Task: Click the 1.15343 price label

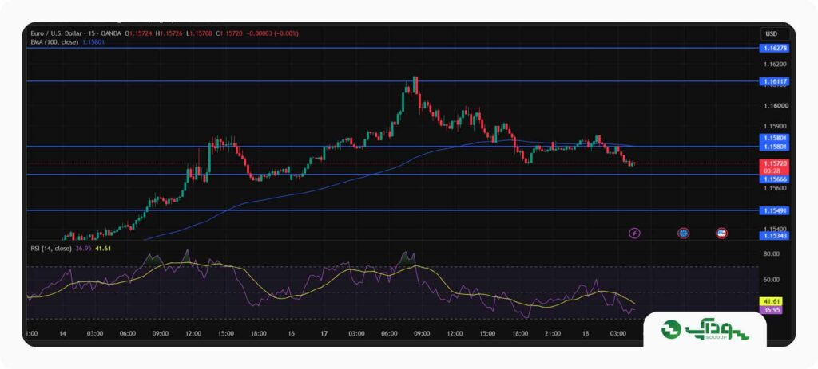Action: tap(774, 236)
